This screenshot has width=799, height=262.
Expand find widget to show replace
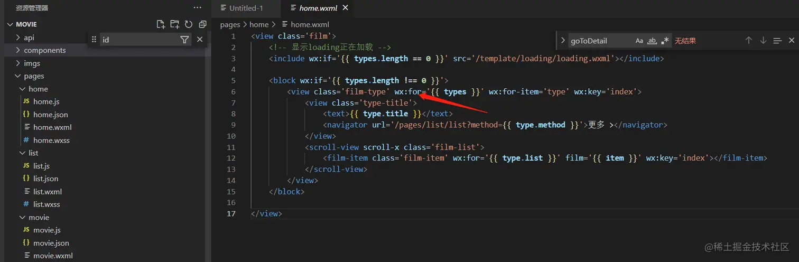(563, 41)
